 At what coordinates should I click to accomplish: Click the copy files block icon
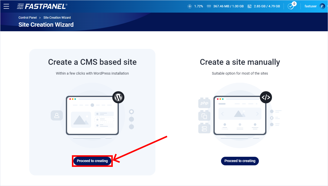[204, 116]
